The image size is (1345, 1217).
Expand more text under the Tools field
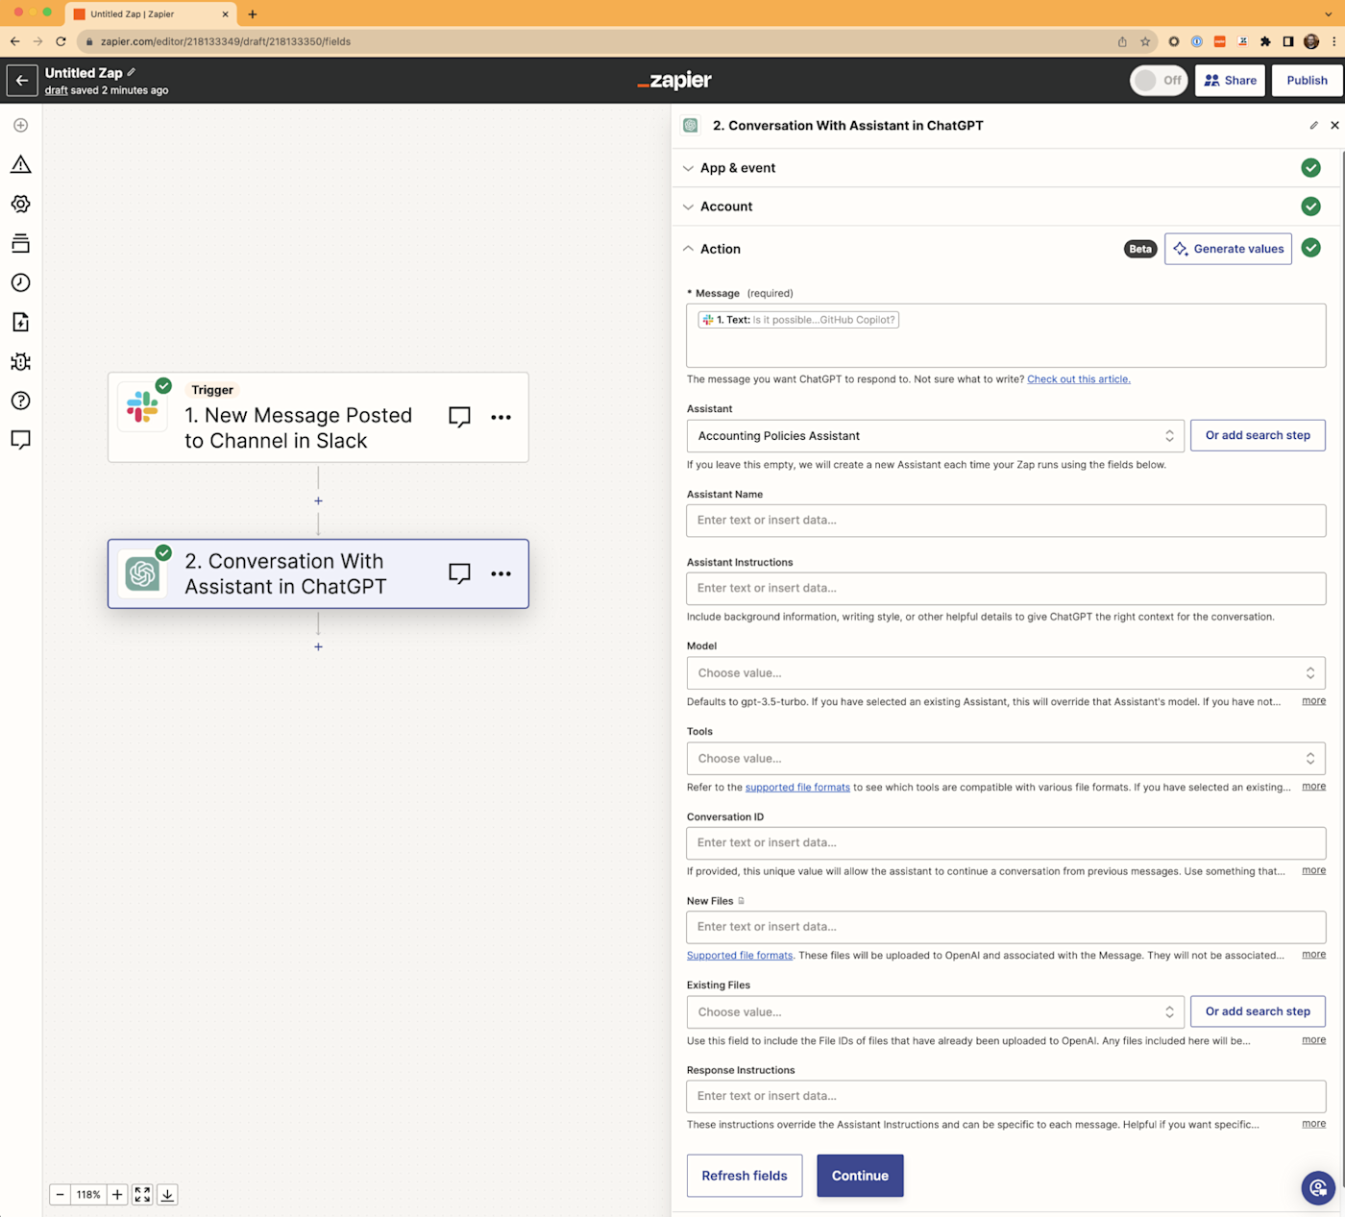click(x=1313, y=787)
